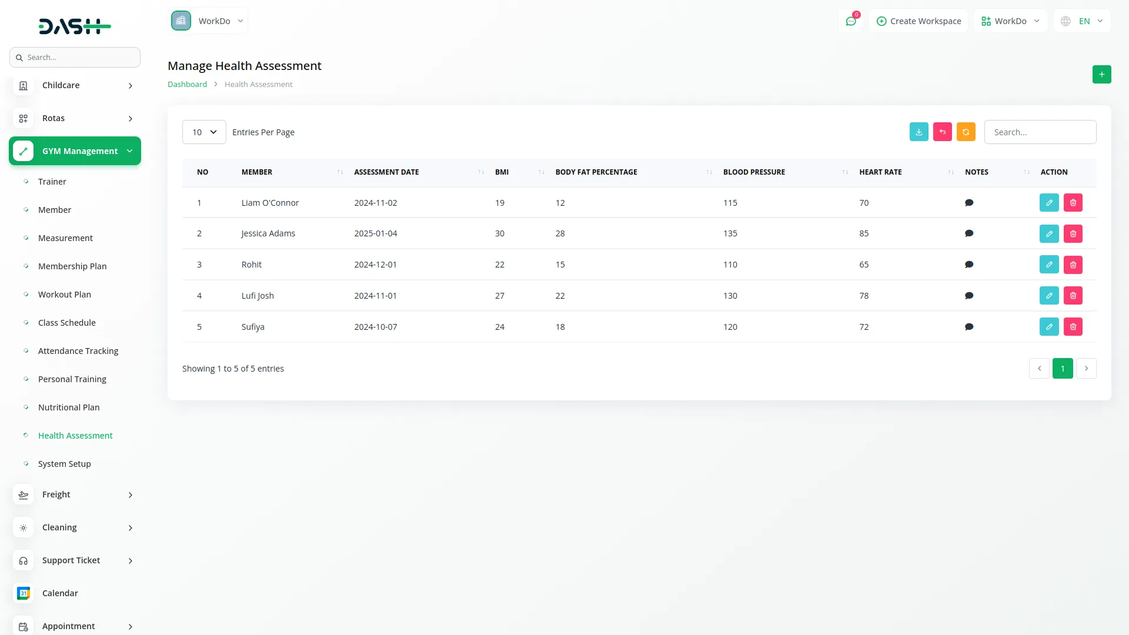
Task: Expand the EN language dropdown
Action: 1083,21
